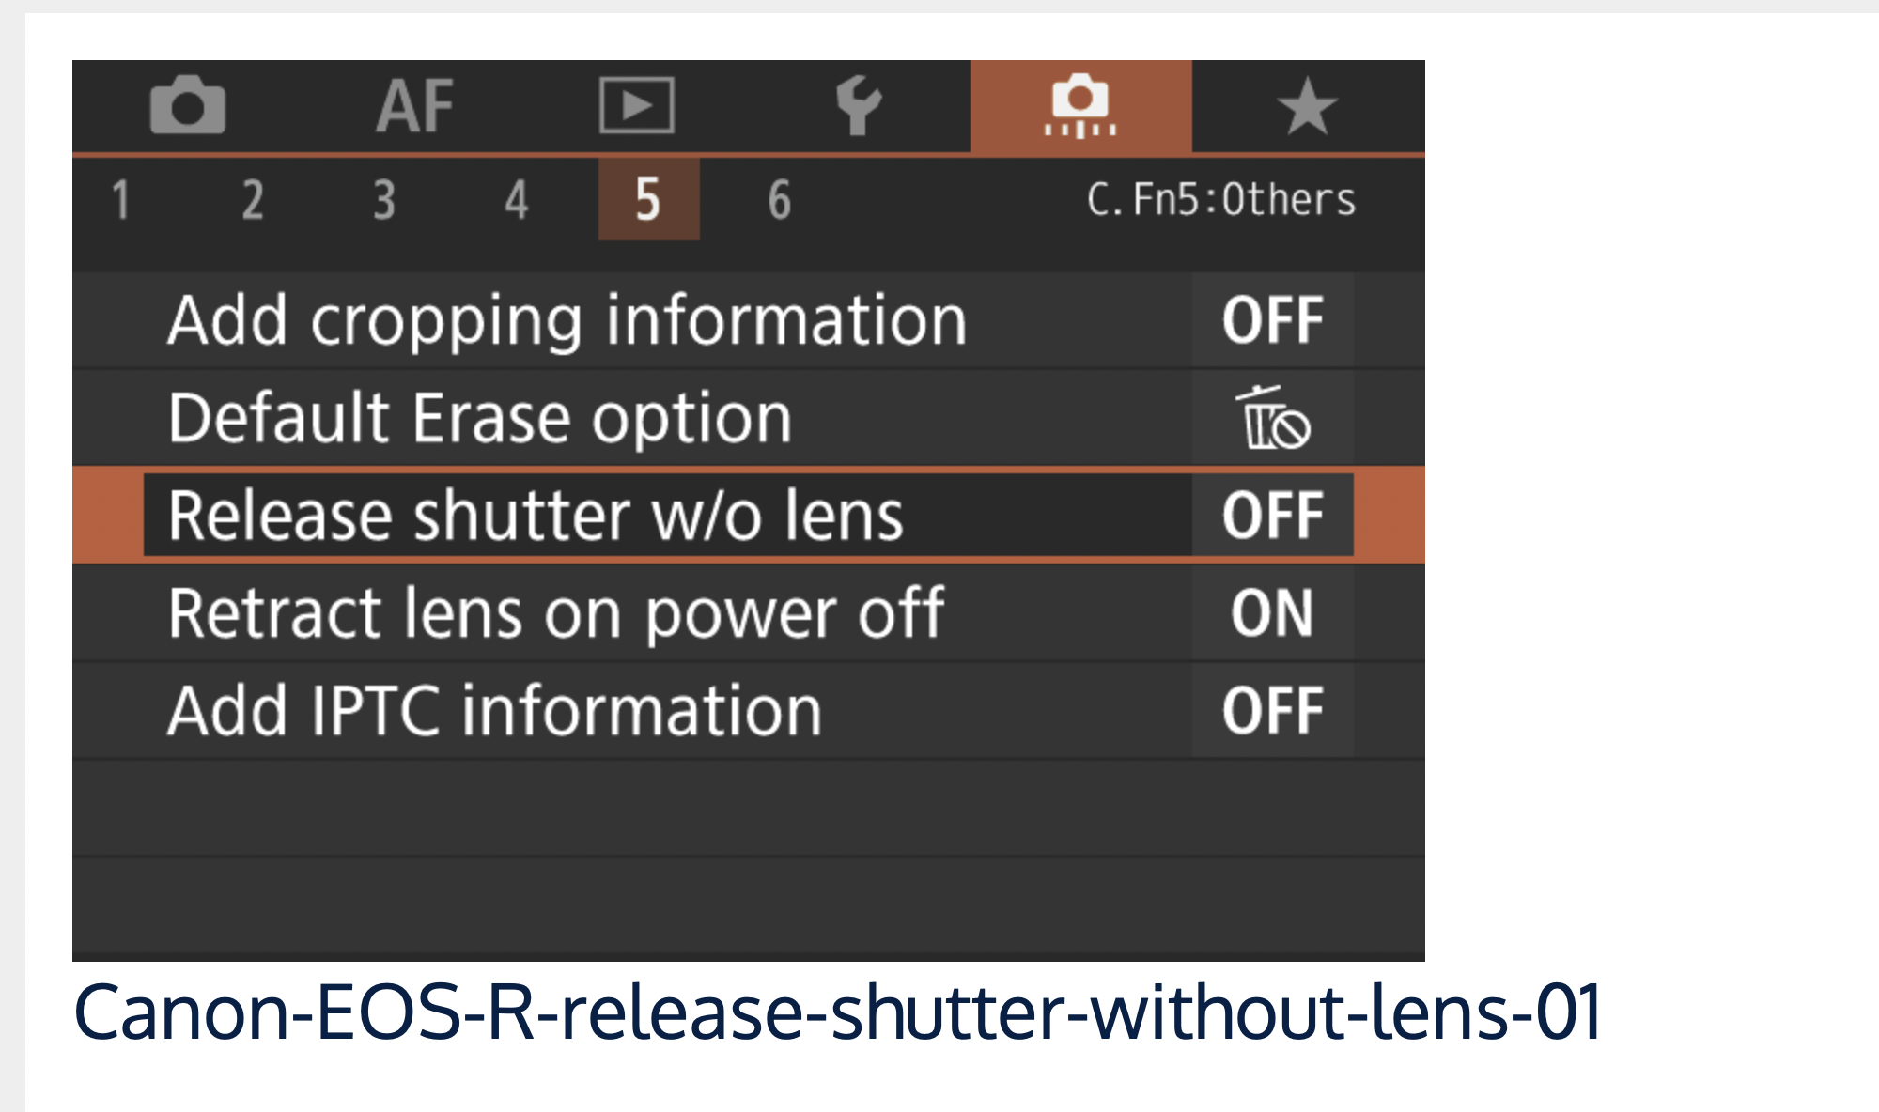Open the Playback menu tab icon

637,105
